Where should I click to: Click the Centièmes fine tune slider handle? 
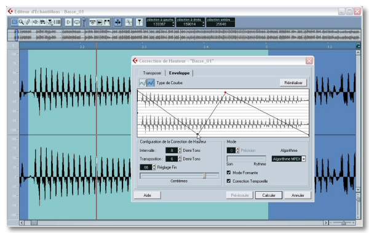pyautogui.click(x=204, y=176)
